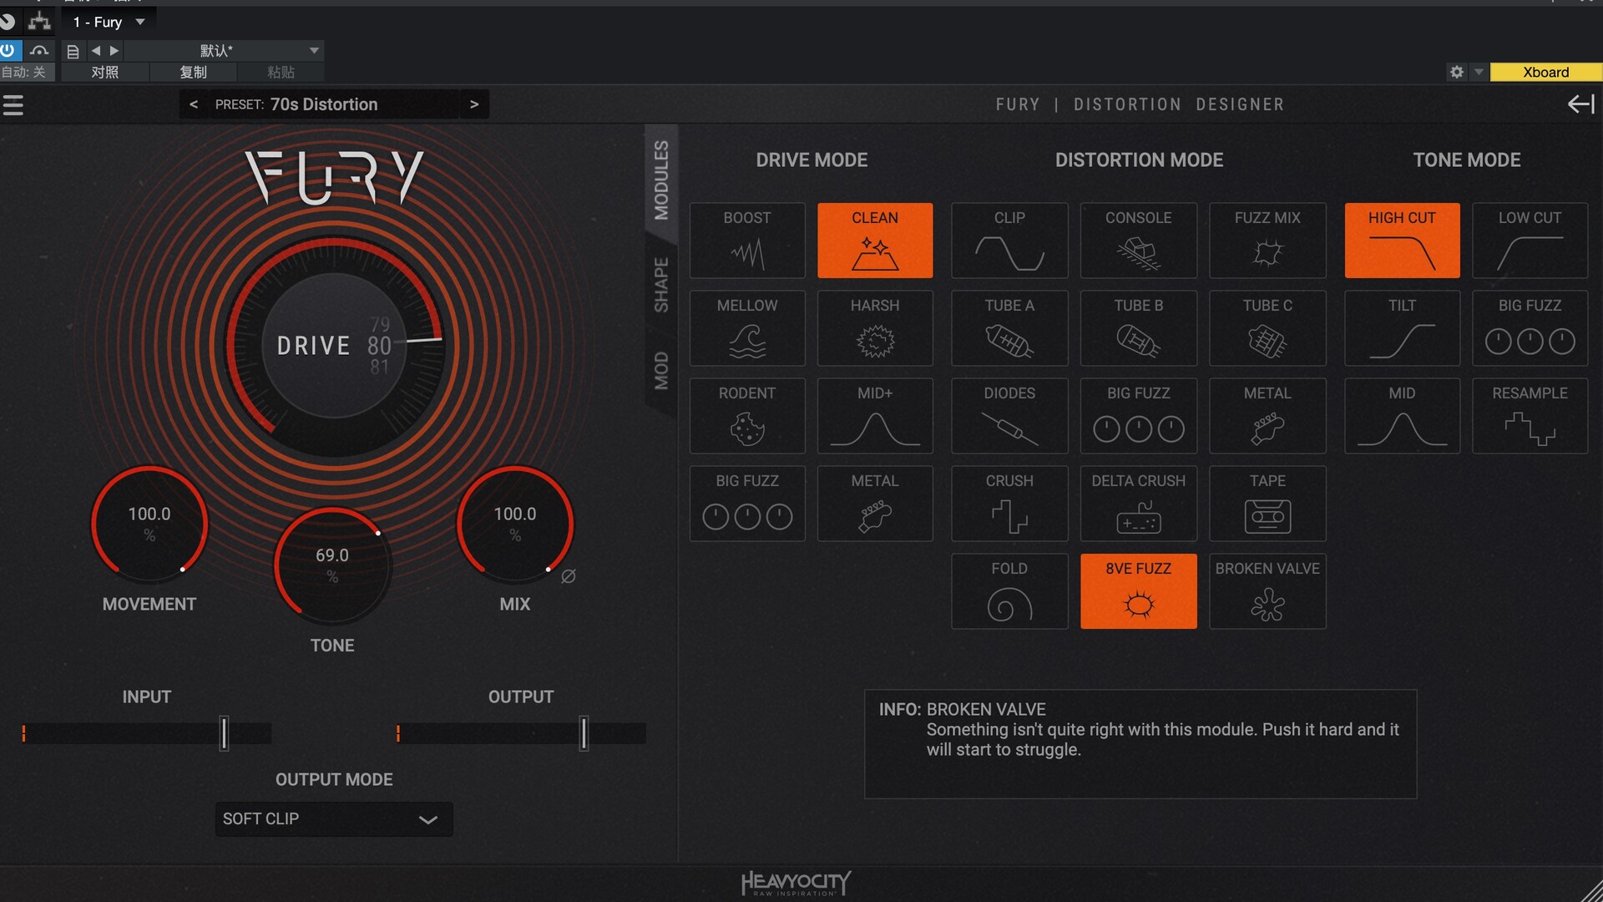Image resolution: width=1603 pixels, height=902 pixels.
Task: Open the hamburger menu
Action: click(x=13, y=105)
